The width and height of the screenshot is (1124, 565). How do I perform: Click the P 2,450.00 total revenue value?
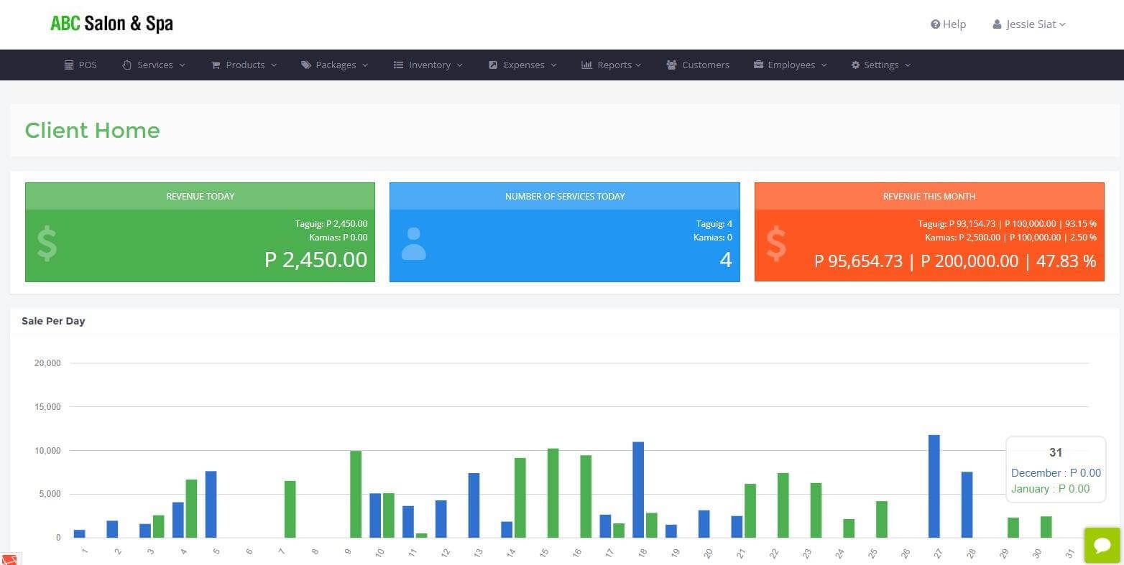pos(316,259)
